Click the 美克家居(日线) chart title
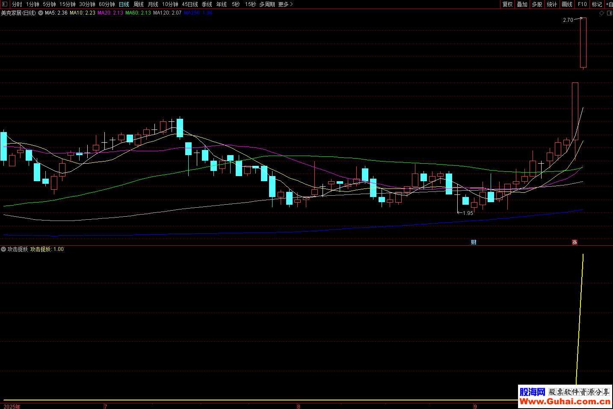The image size is (613, 409). (18, 13)
